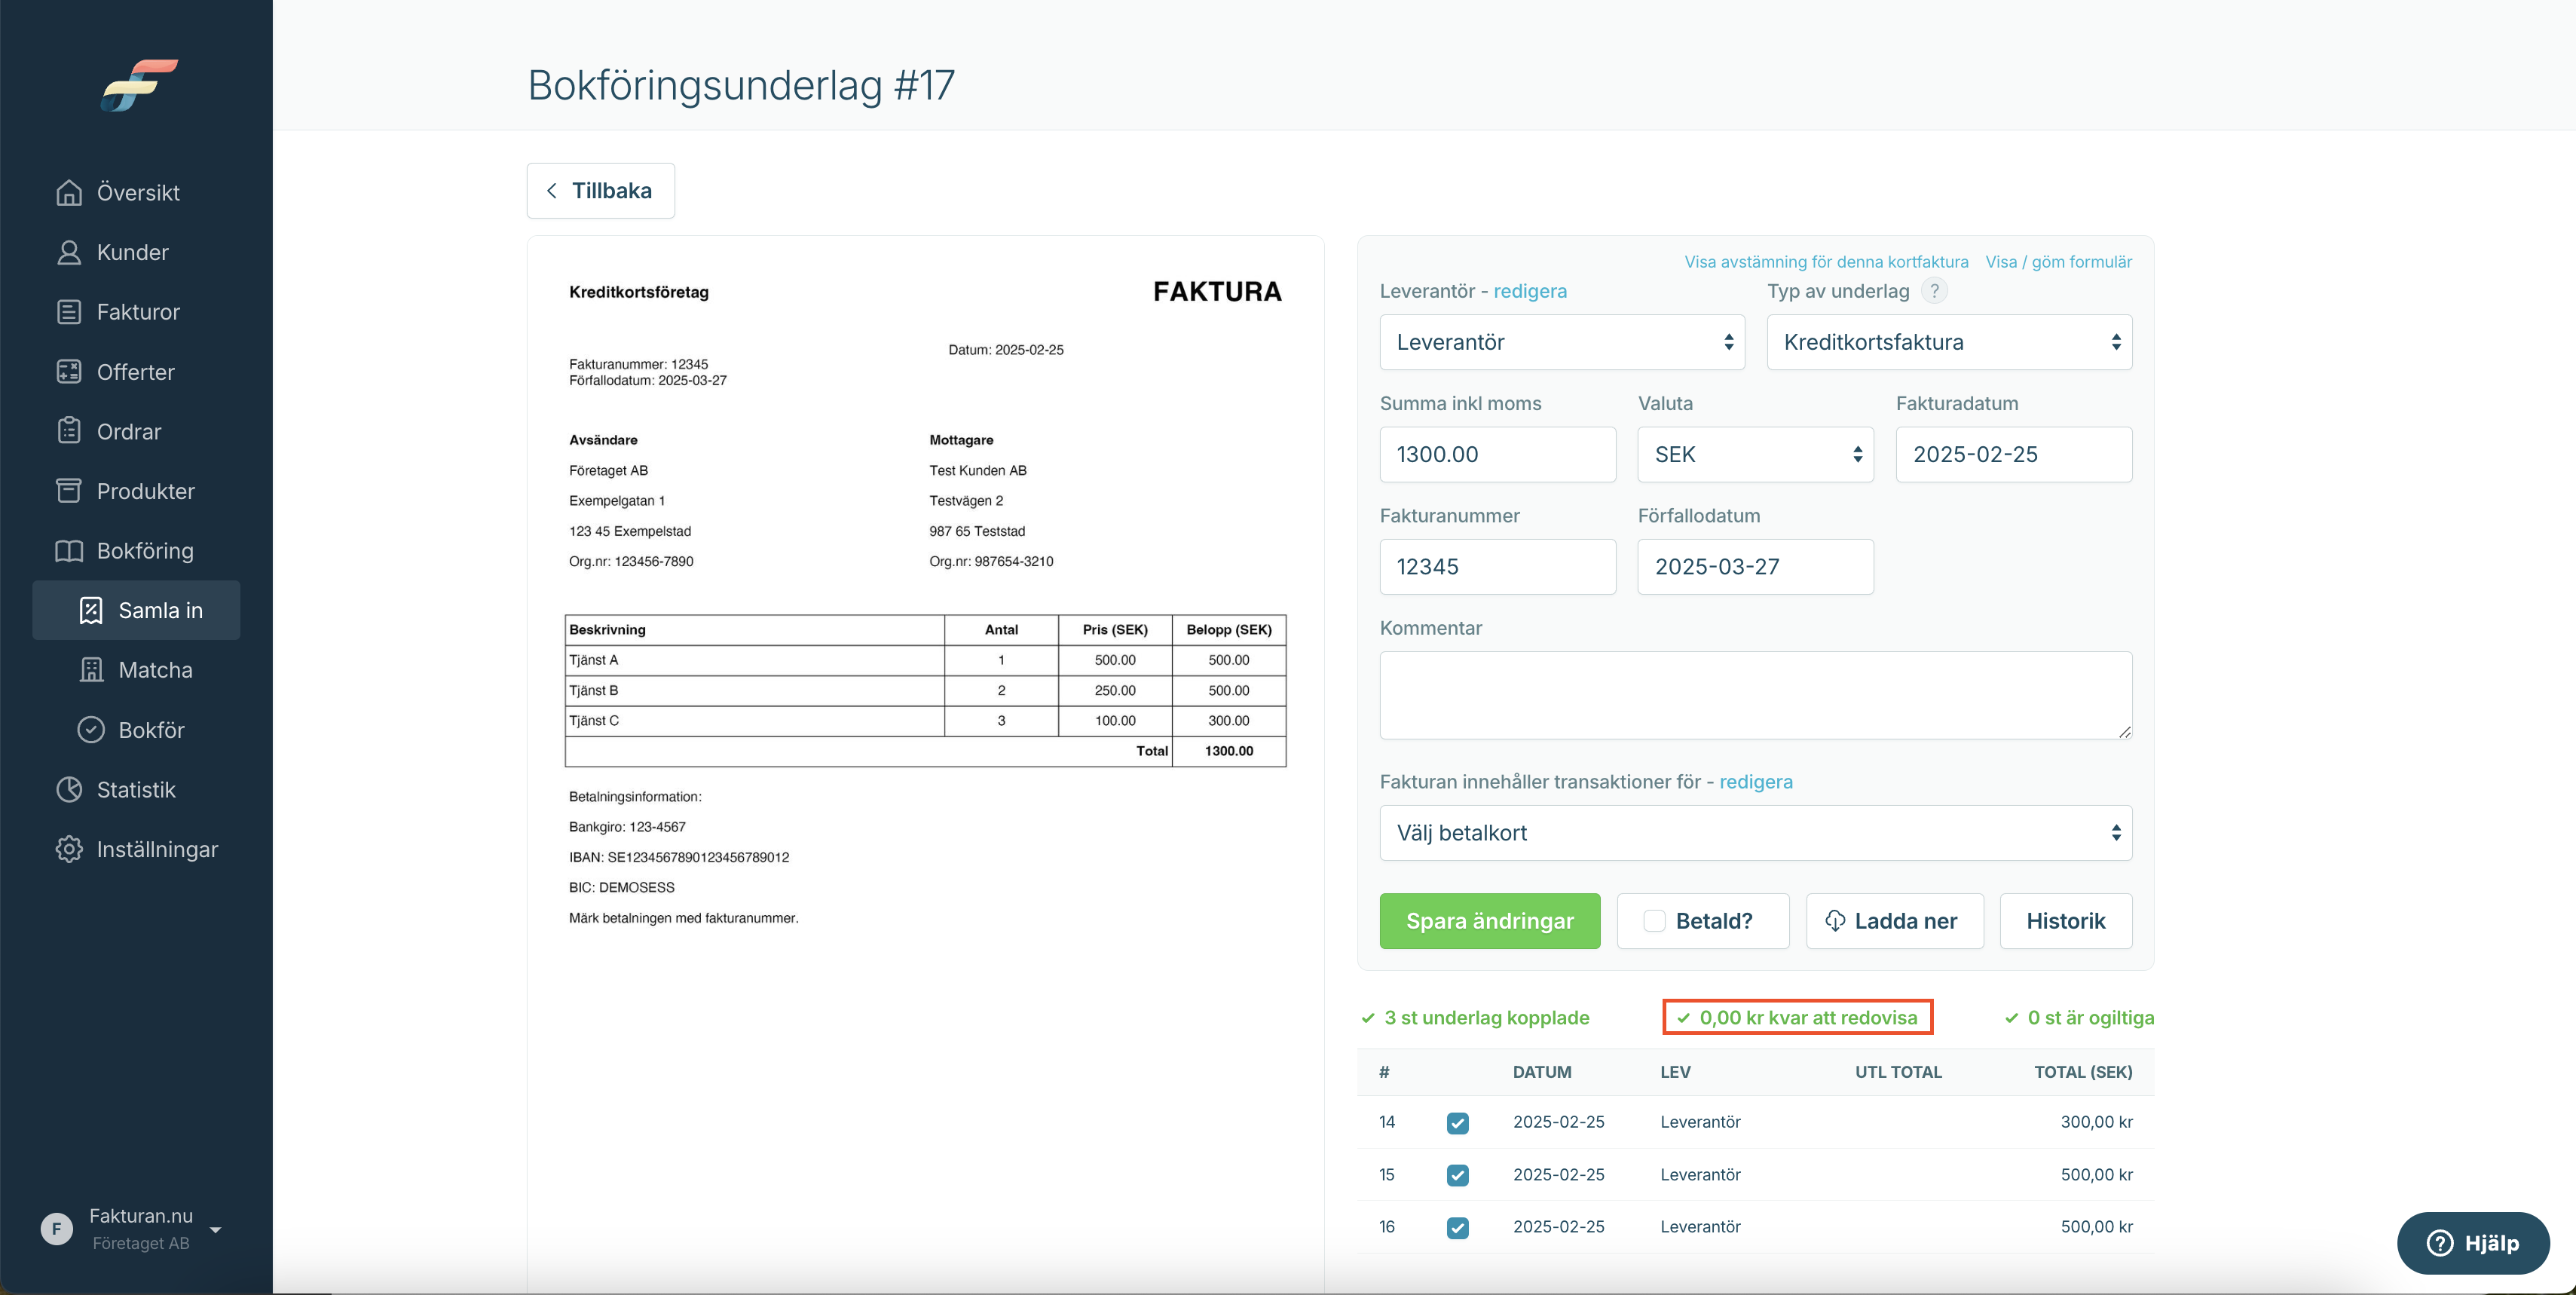Follow the Visa / göm formulär link

[x=2058, y=262]
